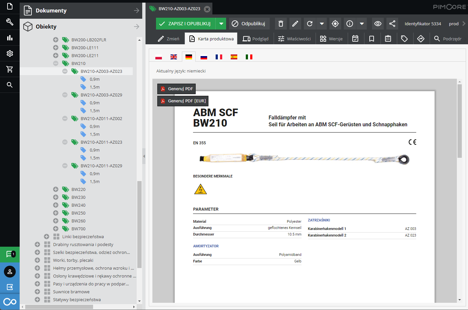Image resolution: width=468 pixels, height=310 pixels.
Task: Click the logout icon in sidebar
Action: click(10, 287)
